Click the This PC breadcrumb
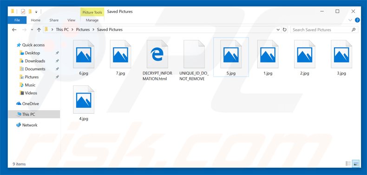The height and width of the screenshot is (175, 367). pos(62,30)
